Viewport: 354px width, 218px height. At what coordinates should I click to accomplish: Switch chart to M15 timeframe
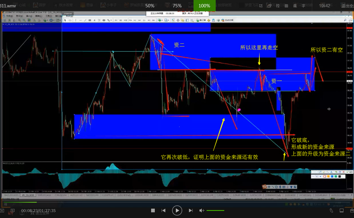coord(125,20)
